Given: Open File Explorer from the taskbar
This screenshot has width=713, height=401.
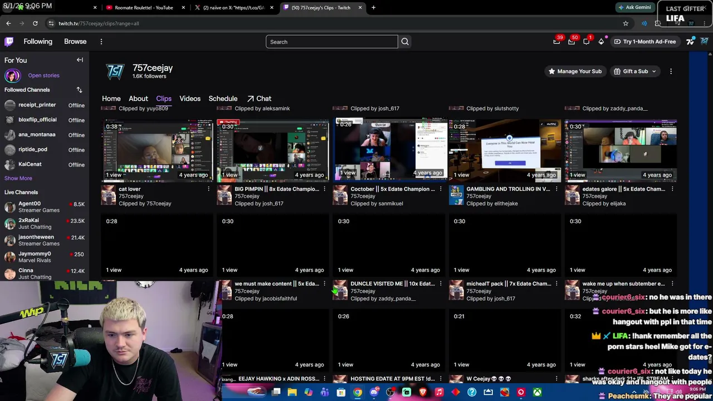Looking at the screenshot, I should coord(292,393).
